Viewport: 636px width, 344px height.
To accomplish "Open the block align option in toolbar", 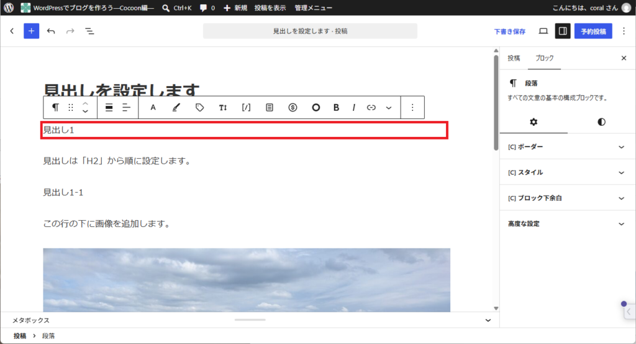I will tap(109, 107).
